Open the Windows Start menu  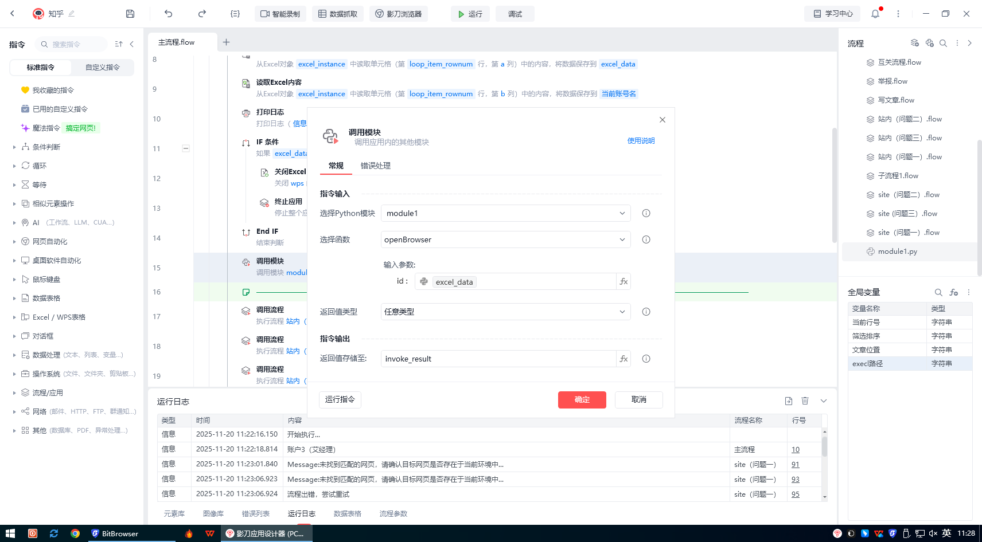tap(10, 533)
